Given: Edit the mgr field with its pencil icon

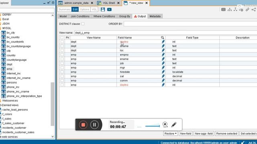Looking at the screenshot, I should (x=163, y=68).
